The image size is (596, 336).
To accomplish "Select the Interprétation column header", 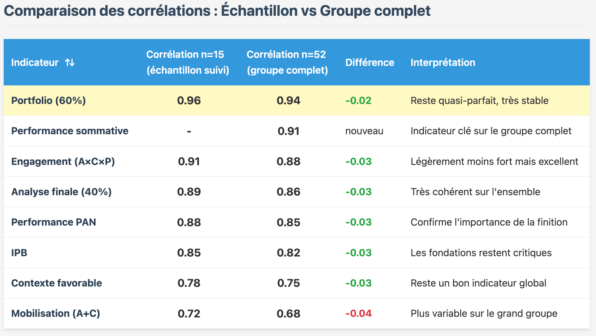I will pos(443,62).
